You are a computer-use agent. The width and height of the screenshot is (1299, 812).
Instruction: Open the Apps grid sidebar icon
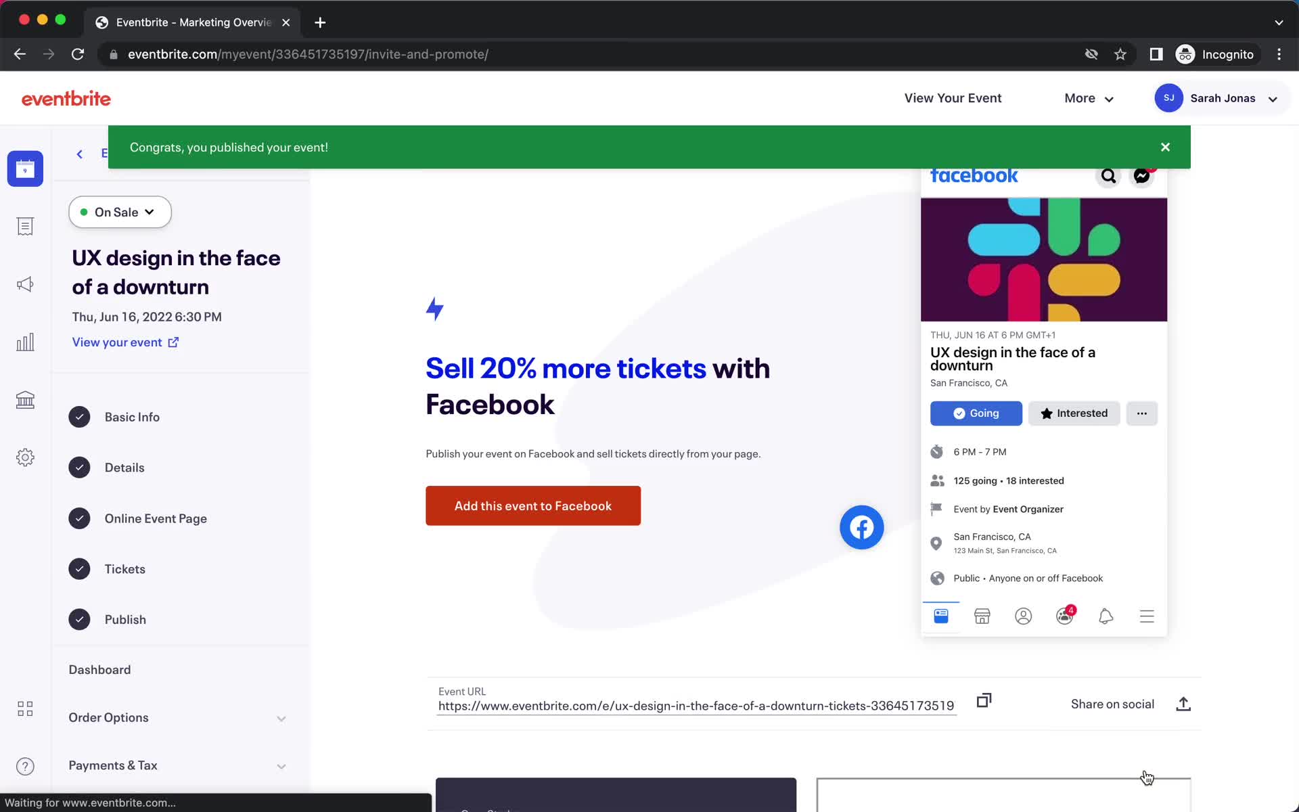click(25, 708)
